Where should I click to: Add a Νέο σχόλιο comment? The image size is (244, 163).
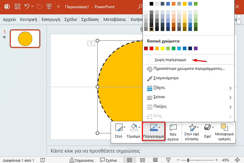173,132
